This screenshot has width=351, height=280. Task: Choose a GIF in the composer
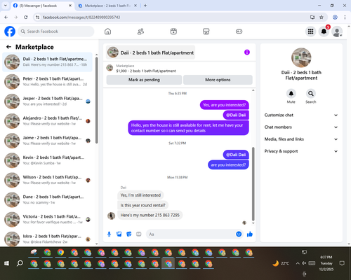coord(139,234)
